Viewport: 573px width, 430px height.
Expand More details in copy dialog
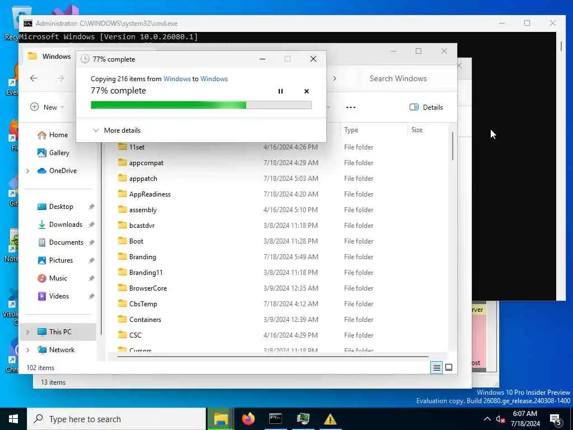(117, 130)
